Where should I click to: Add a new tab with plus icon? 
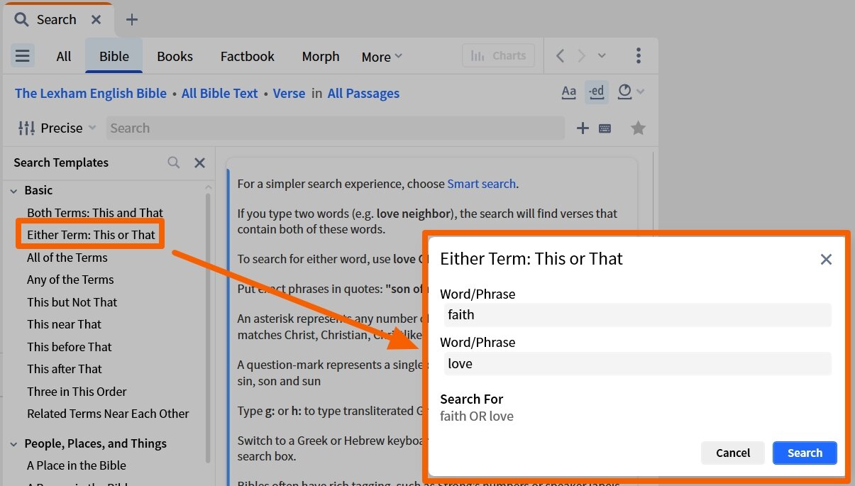tap(131, 20)
